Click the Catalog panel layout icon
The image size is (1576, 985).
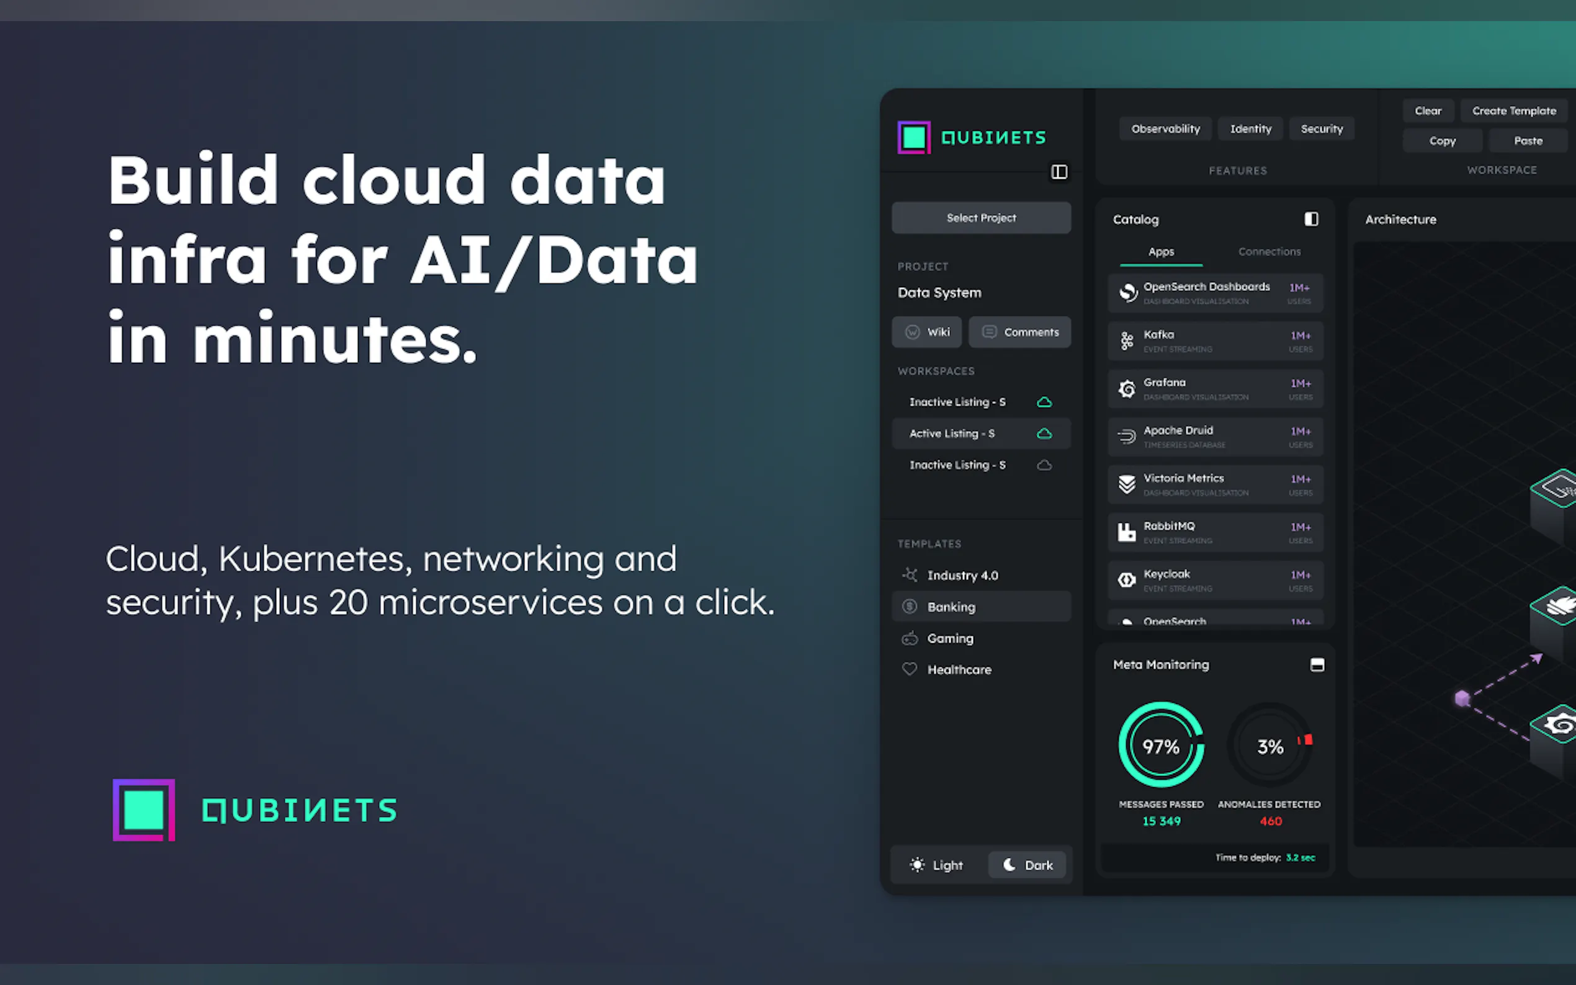pos(1311,219)
